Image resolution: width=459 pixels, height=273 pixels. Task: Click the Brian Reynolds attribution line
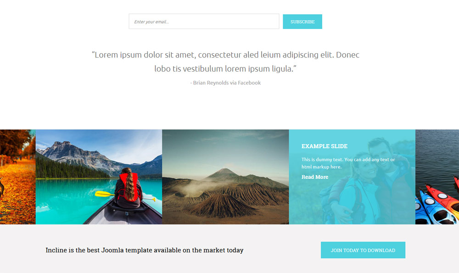point(225,83)
